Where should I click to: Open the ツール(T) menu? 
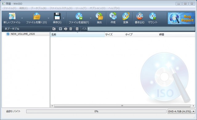81,8
